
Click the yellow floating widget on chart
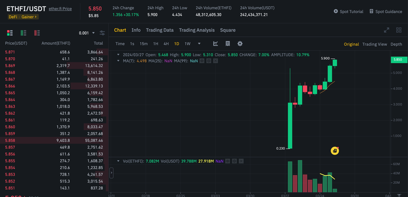(335, 151)
